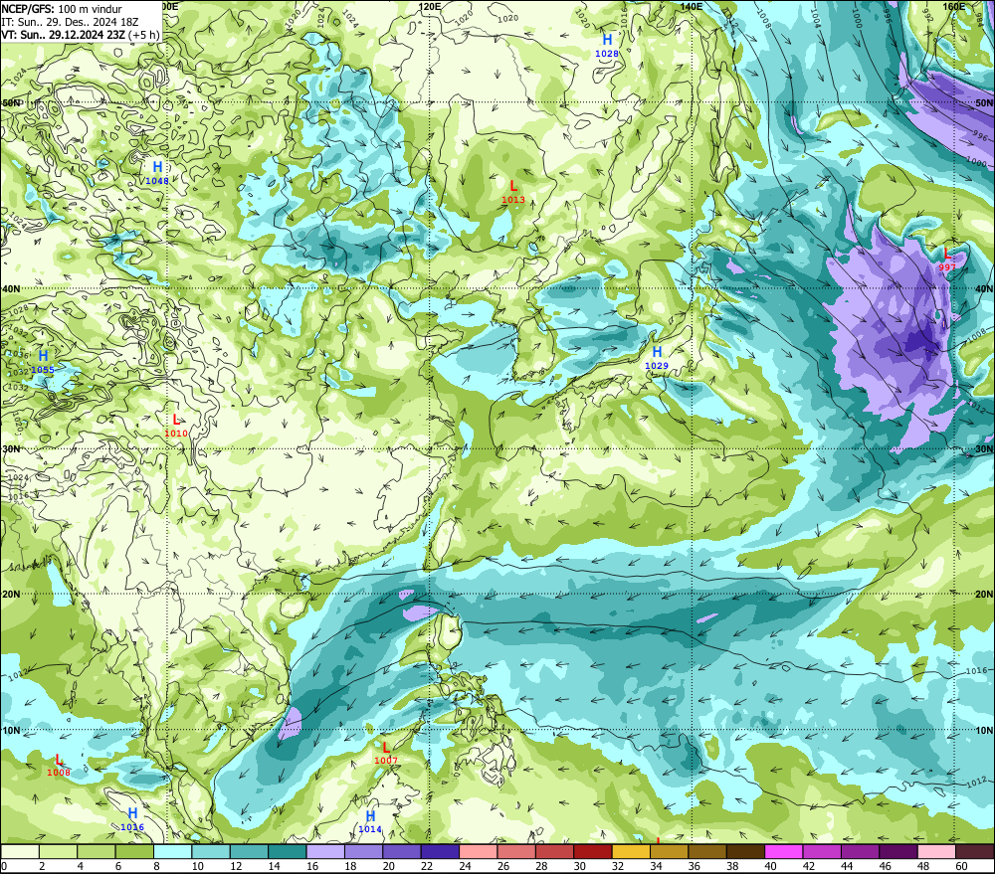995x874 pixels.
Task: Click the L 1013 low pressure marker
Action: (513, 192)
